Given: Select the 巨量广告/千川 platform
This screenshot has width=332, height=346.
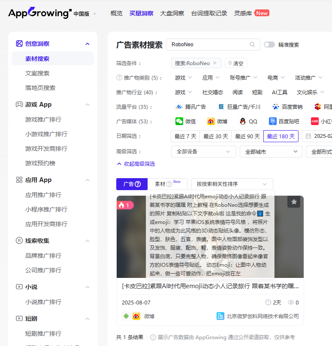Looking at the screenshot, I should (239, 107).
